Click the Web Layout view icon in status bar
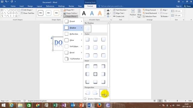This screenshot has width=193, height=108. click(165, 101)
